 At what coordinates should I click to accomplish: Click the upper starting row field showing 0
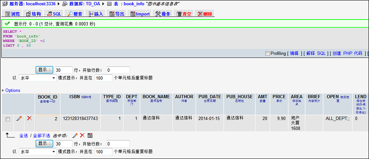(x=118, y=70)
